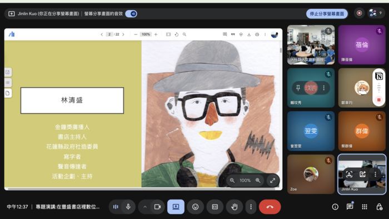Click the stop screen sharing button
This screenshot has width=389, height=219.
(327, 14)
